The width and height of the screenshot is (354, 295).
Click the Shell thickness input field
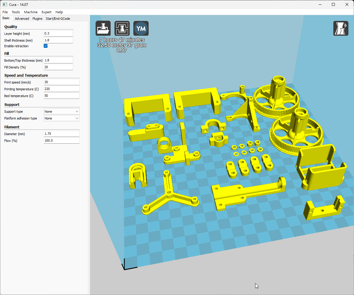[58, 40]
